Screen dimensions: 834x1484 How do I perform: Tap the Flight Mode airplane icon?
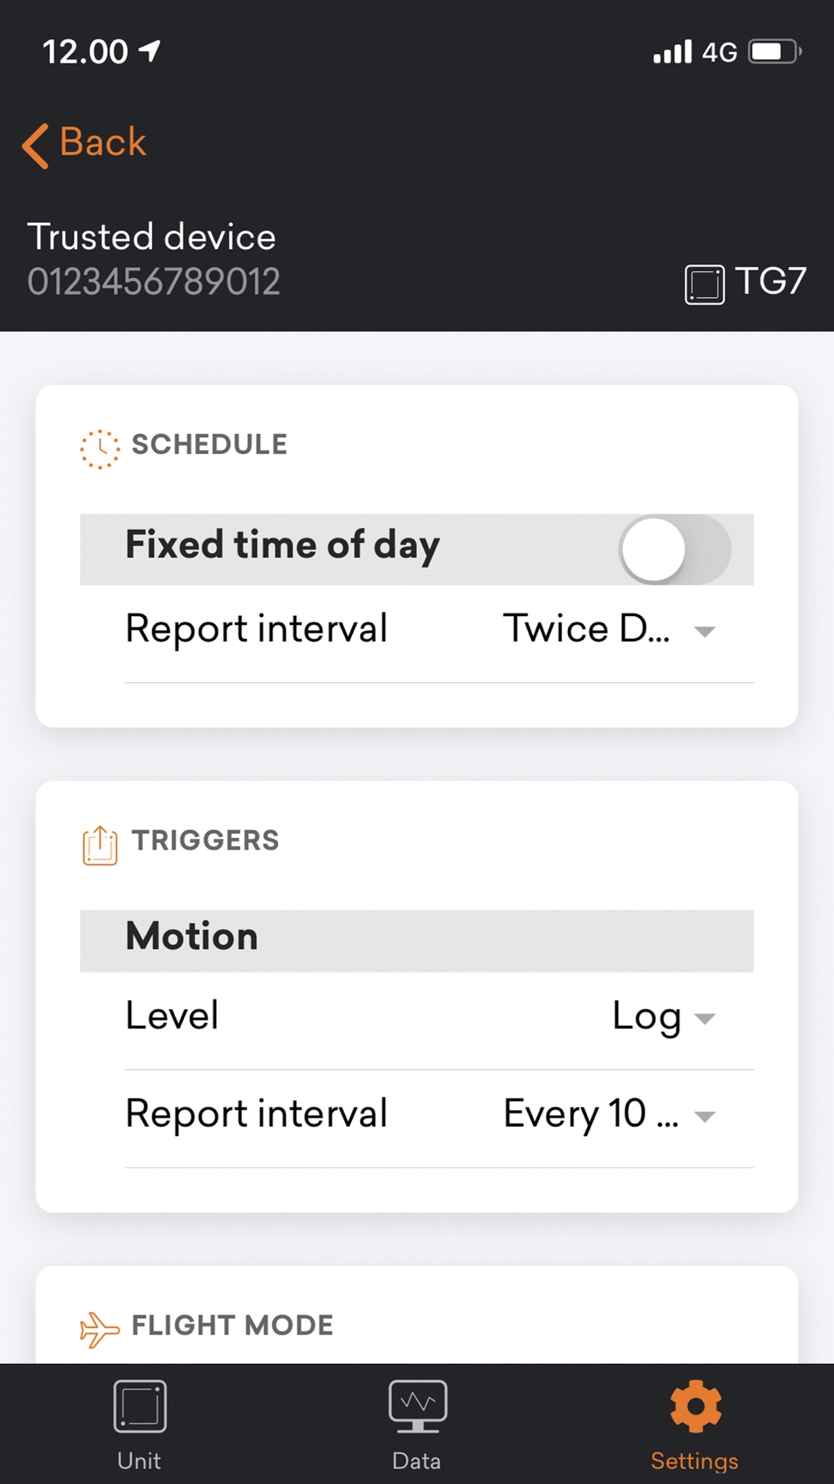[x=100, y=1329]
